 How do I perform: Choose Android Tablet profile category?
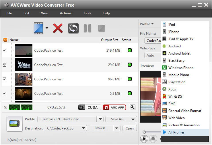[x=185, y=53]
